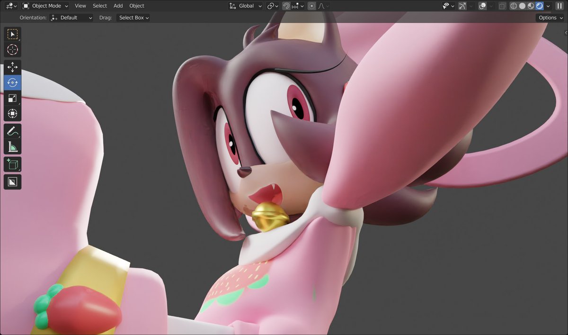Toggle snapping magnet icon
Screen dimensions: 568x335
pyautogui.click(x=286, y=6)
